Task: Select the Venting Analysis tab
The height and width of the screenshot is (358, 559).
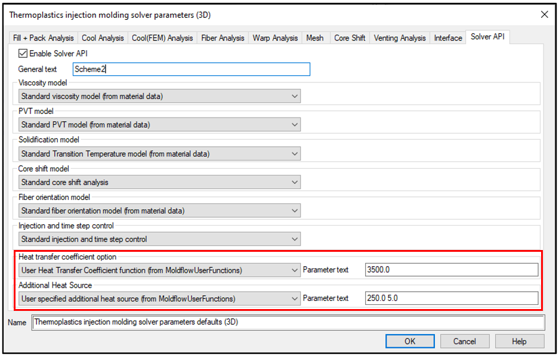Action: click(x=400, y=38)
